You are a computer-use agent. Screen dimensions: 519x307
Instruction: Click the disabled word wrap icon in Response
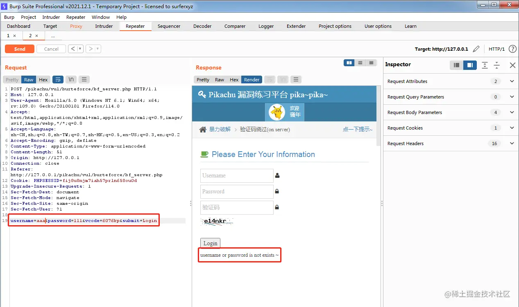[270, 80]
